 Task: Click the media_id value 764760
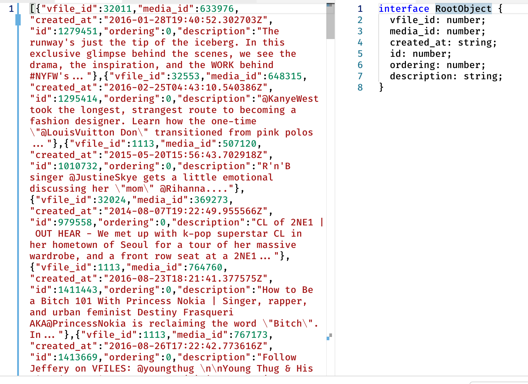click(x=205, y=267)
